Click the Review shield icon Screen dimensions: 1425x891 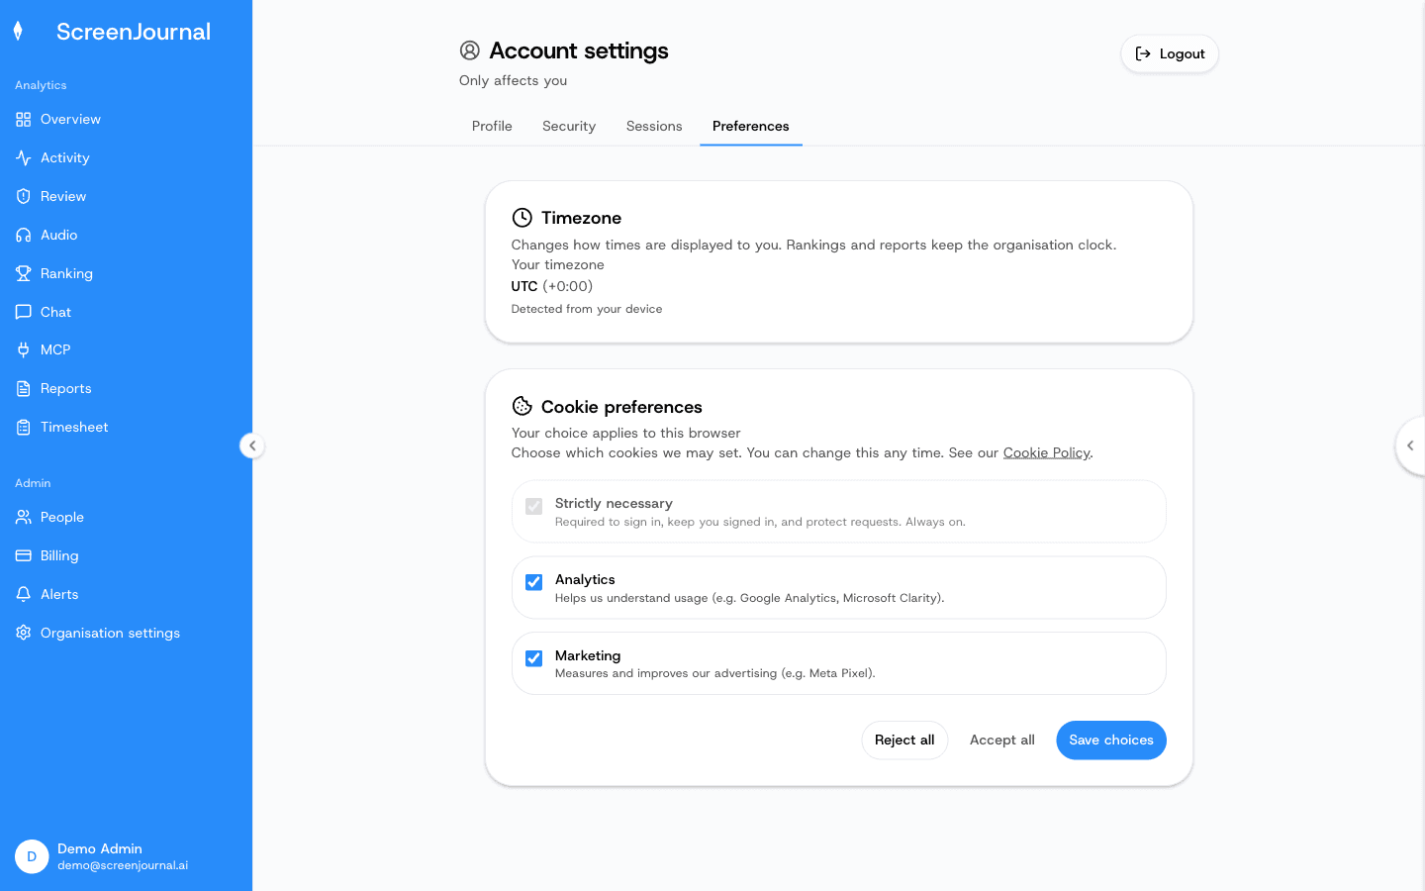tap(24, 197)
